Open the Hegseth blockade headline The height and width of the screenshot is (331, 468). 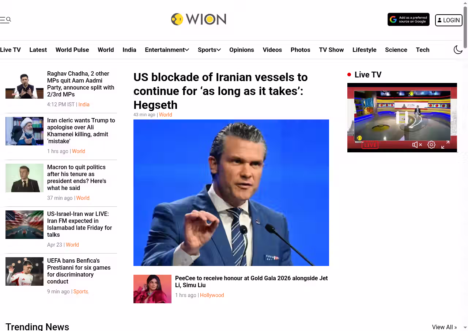pos(220,91)
